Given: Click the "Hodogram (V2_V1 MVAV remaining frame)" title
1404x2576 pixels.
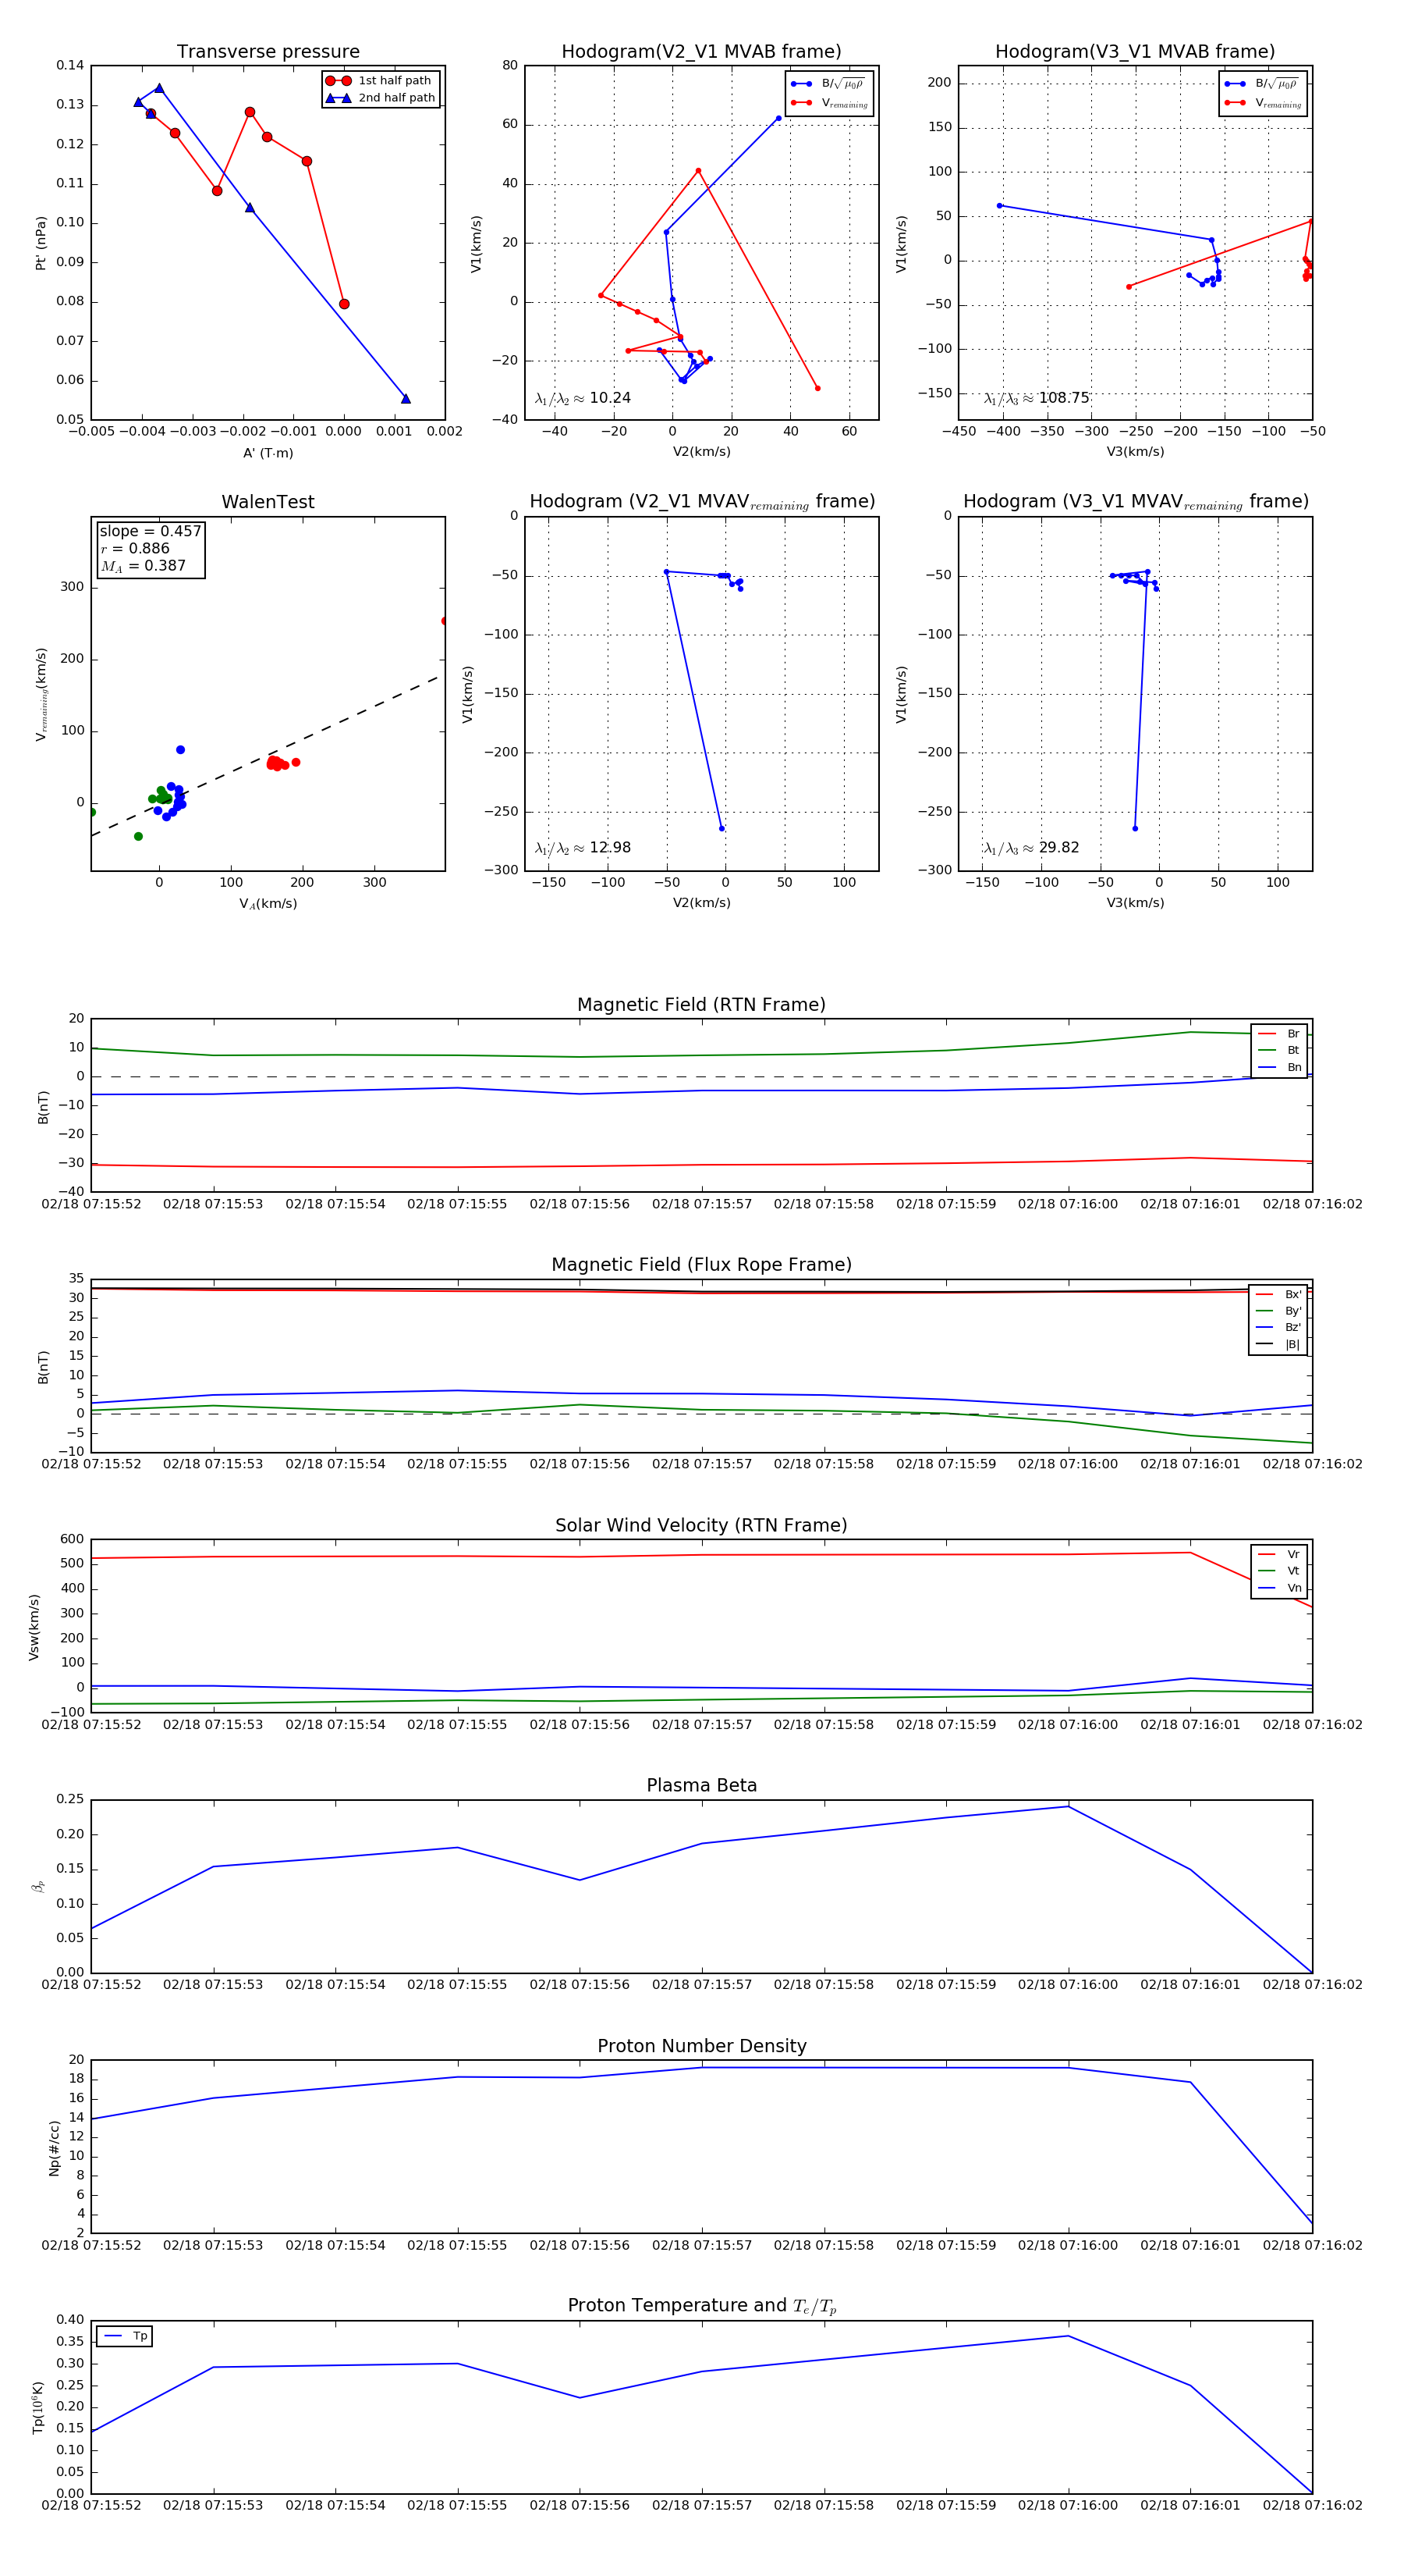Looking at the screenshot, I should tap(701, 502).
